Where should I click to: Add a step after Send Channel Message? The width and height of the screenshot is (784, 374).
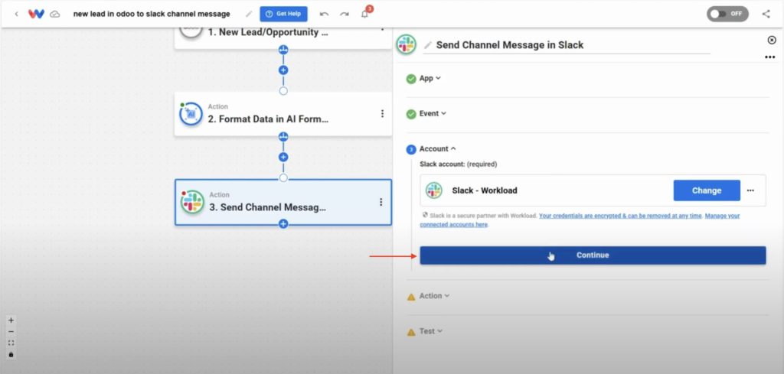283,223
